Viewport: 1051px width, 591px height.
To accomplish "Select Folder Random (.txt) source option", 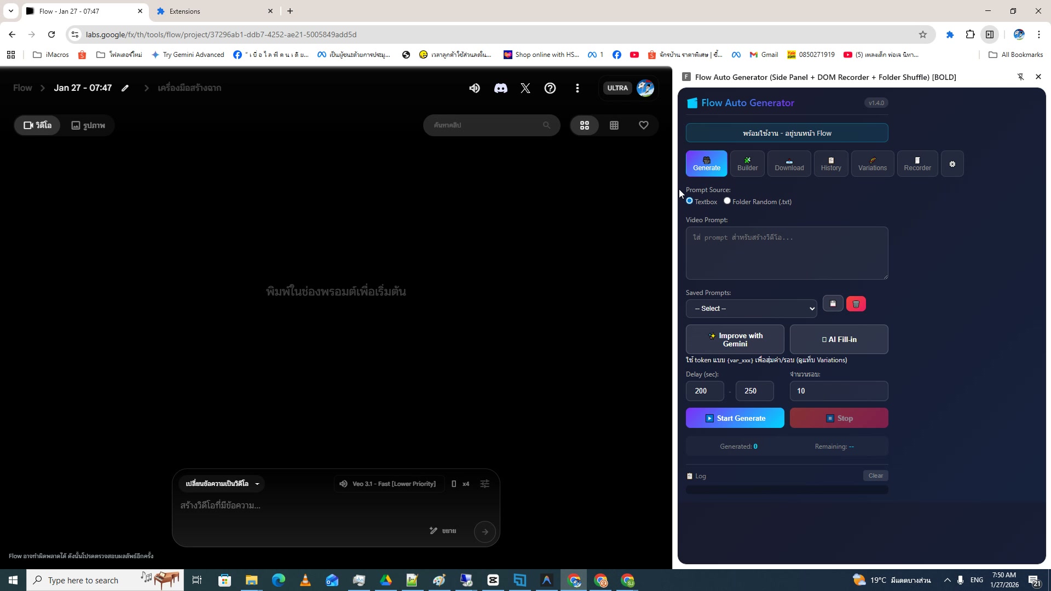I will coord(727,201).
